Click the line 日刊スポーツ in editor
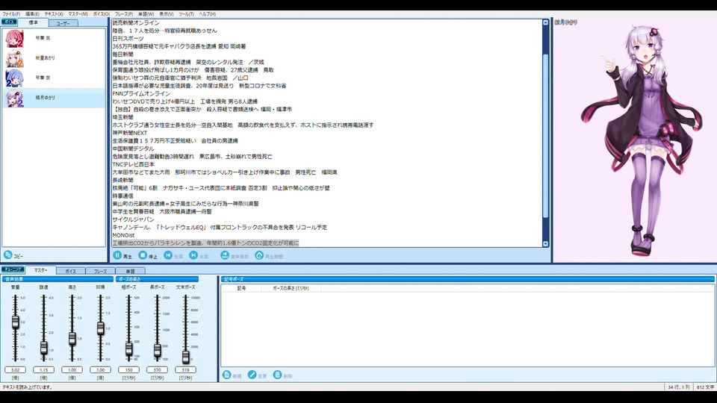The width and height of the screenshot is (717, 403). tap(128, 38)
